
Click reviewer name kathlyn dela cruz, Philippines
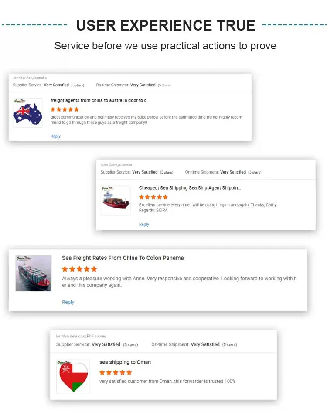[x=81, y=336]
